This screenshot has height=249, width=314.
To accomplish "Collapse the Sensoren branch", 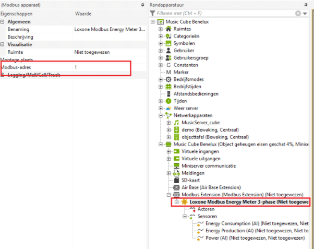I will [185, 216].
